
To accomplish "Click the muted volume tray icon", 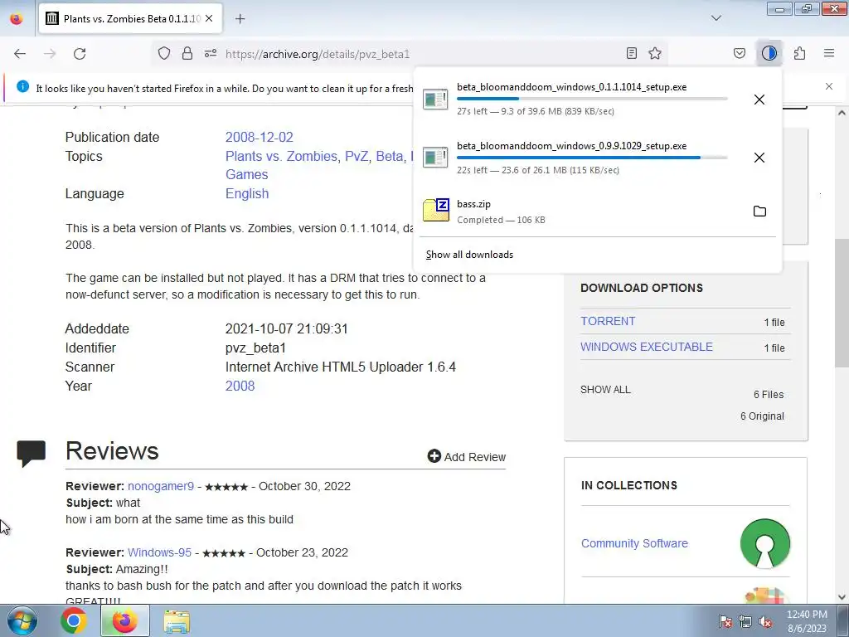I will (x=765, y=621).
